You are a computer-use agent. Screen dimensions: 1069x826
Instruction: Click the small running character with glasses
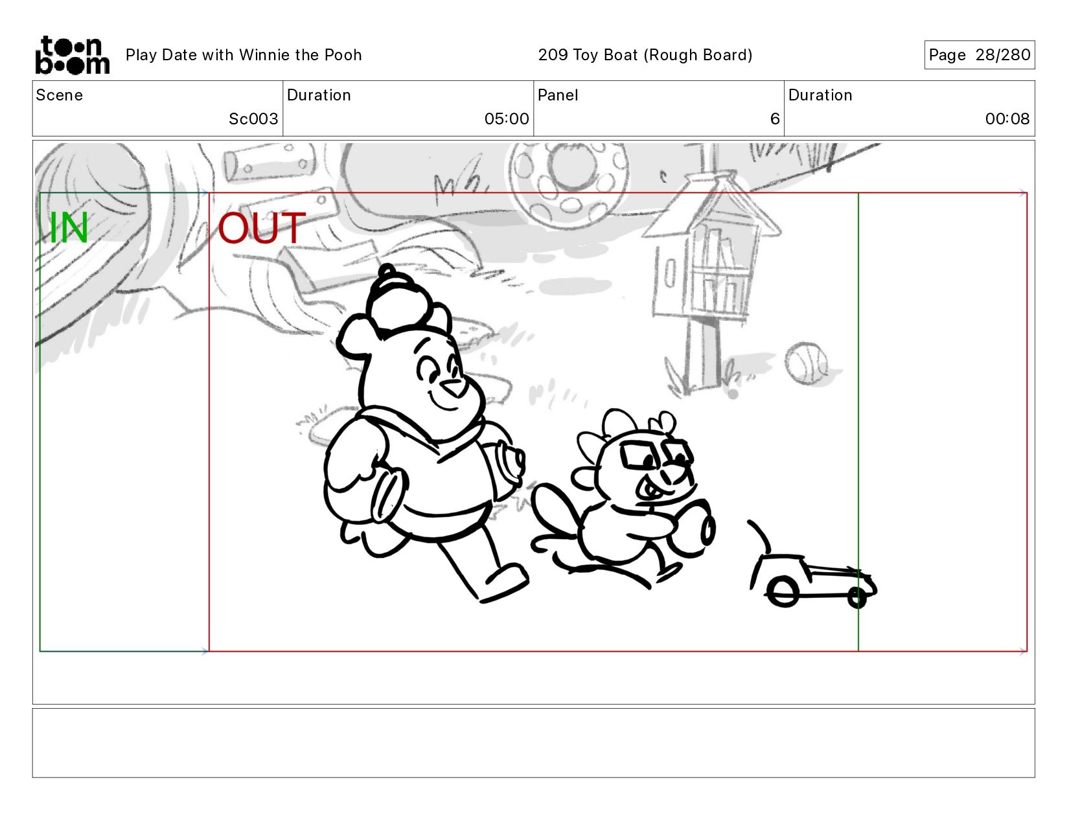coord(623,499)
